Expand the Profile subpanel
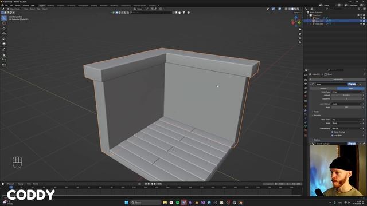 (316, 112)
